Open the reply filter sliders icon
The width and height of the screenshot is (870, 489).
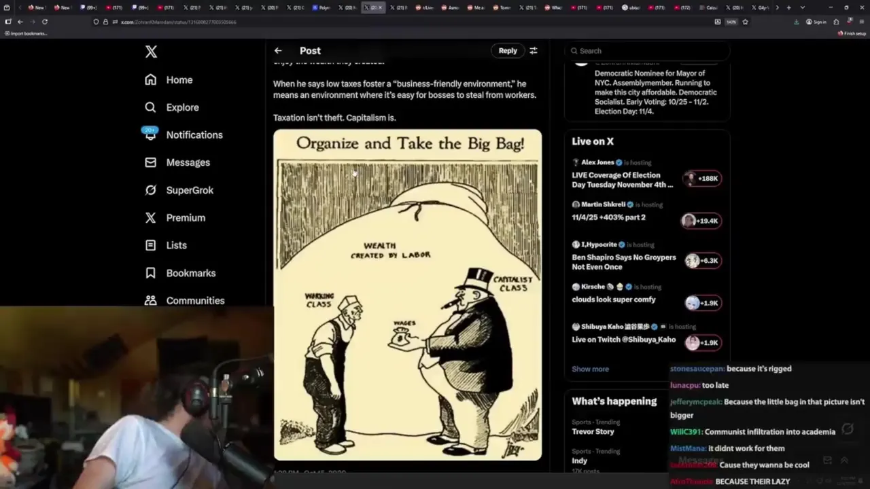[x=534, y=50]
